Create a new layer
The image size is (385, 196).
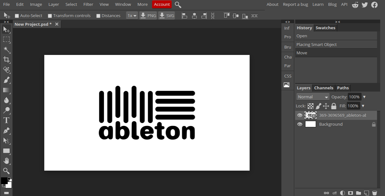[366, 193]
